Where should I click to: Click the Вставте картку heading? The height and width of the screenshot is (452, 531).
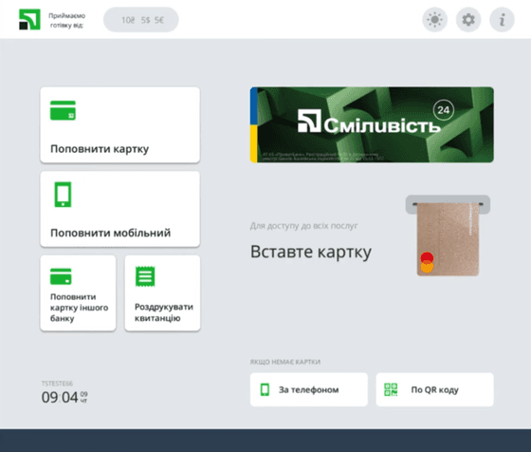311,253
